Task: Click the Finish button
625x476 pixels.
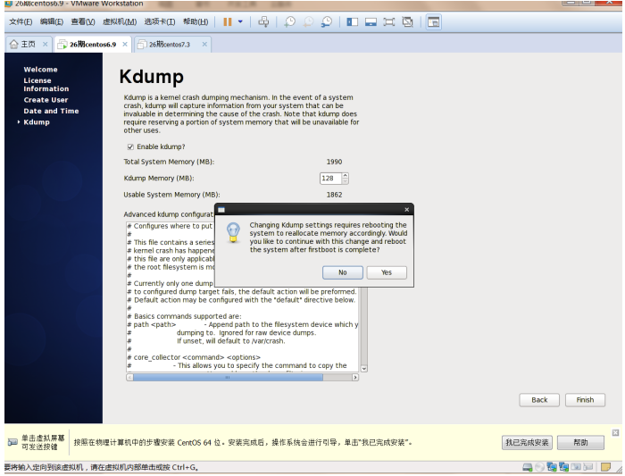Action: point(585,400)
